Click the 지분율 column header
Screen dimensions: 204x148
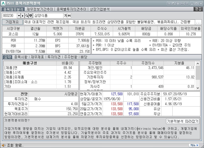pyautogui.click(x=179, y=63)
